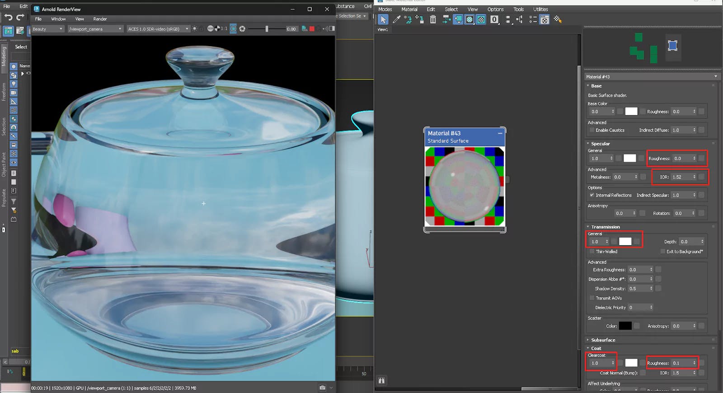Expand the Subsurface rollout
Viewport: 723px width, 393px height.
[588, 340]
